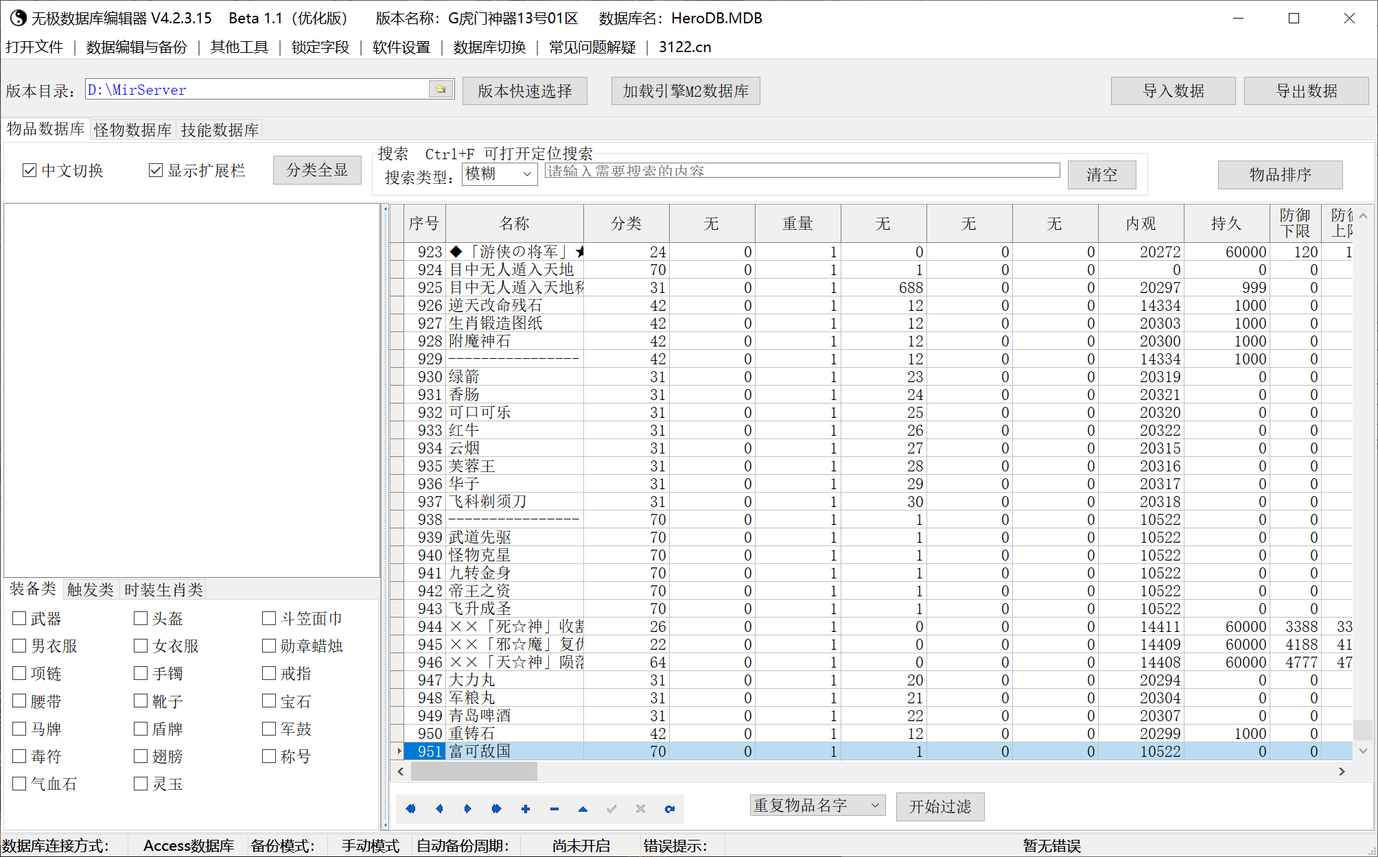The height and width of the screenshot is (857, 1378).
Task: Click the search content input field
Action: pos(802,171)
